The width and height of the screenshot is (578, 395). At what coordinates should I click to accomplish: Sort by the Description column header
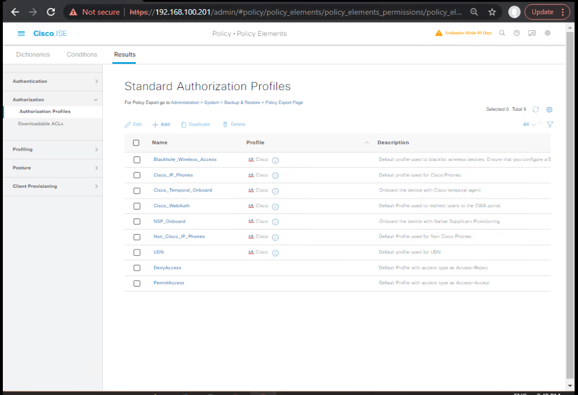click(393, 143)
